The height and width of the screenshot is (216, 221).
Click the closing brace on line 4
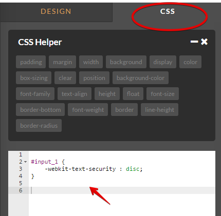coord(32,176)
